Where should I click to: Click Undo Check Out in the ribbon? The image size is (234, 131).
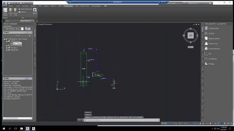25,9
